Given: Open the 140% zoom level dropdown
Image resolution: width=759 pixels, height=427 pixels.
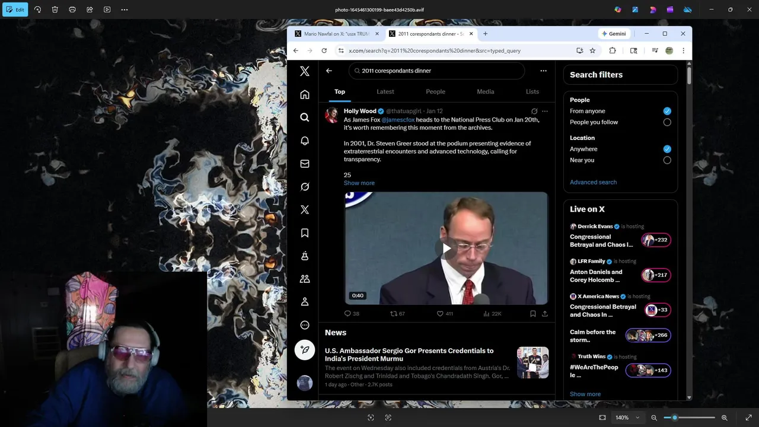Looking at the screenshot, I should (627, 418).
